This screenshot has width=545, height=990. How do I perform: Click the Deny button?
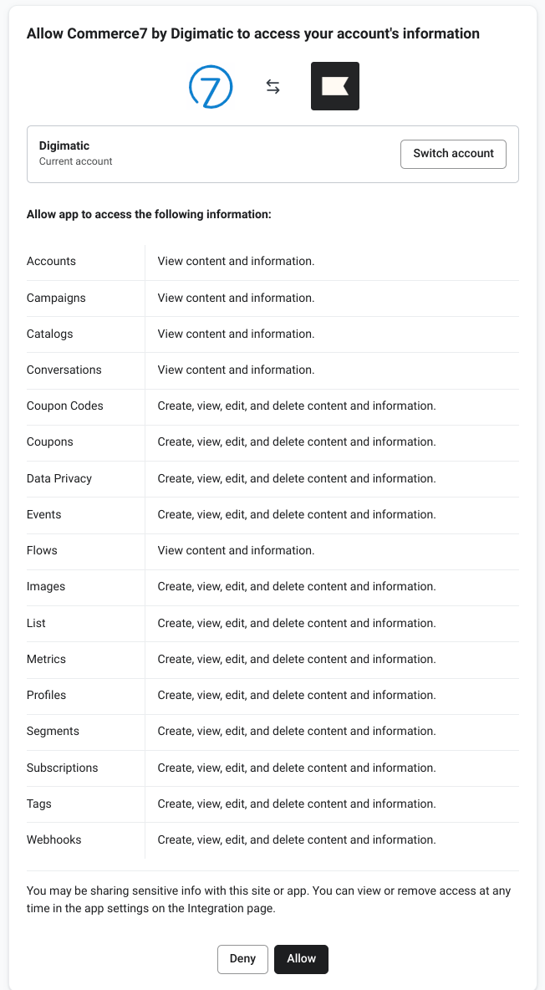click(x=242, y=959)
